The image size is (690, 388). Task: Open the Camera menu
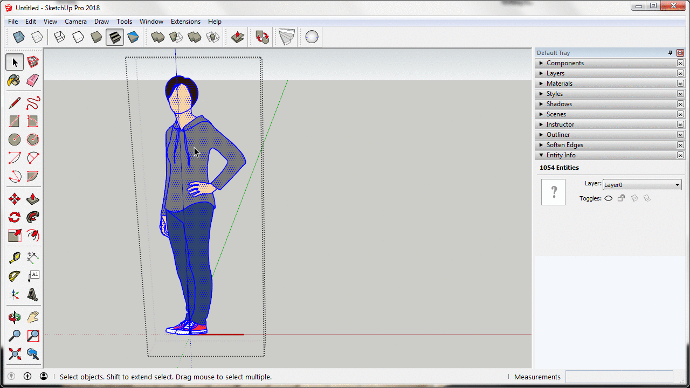[x=75, y=22]
